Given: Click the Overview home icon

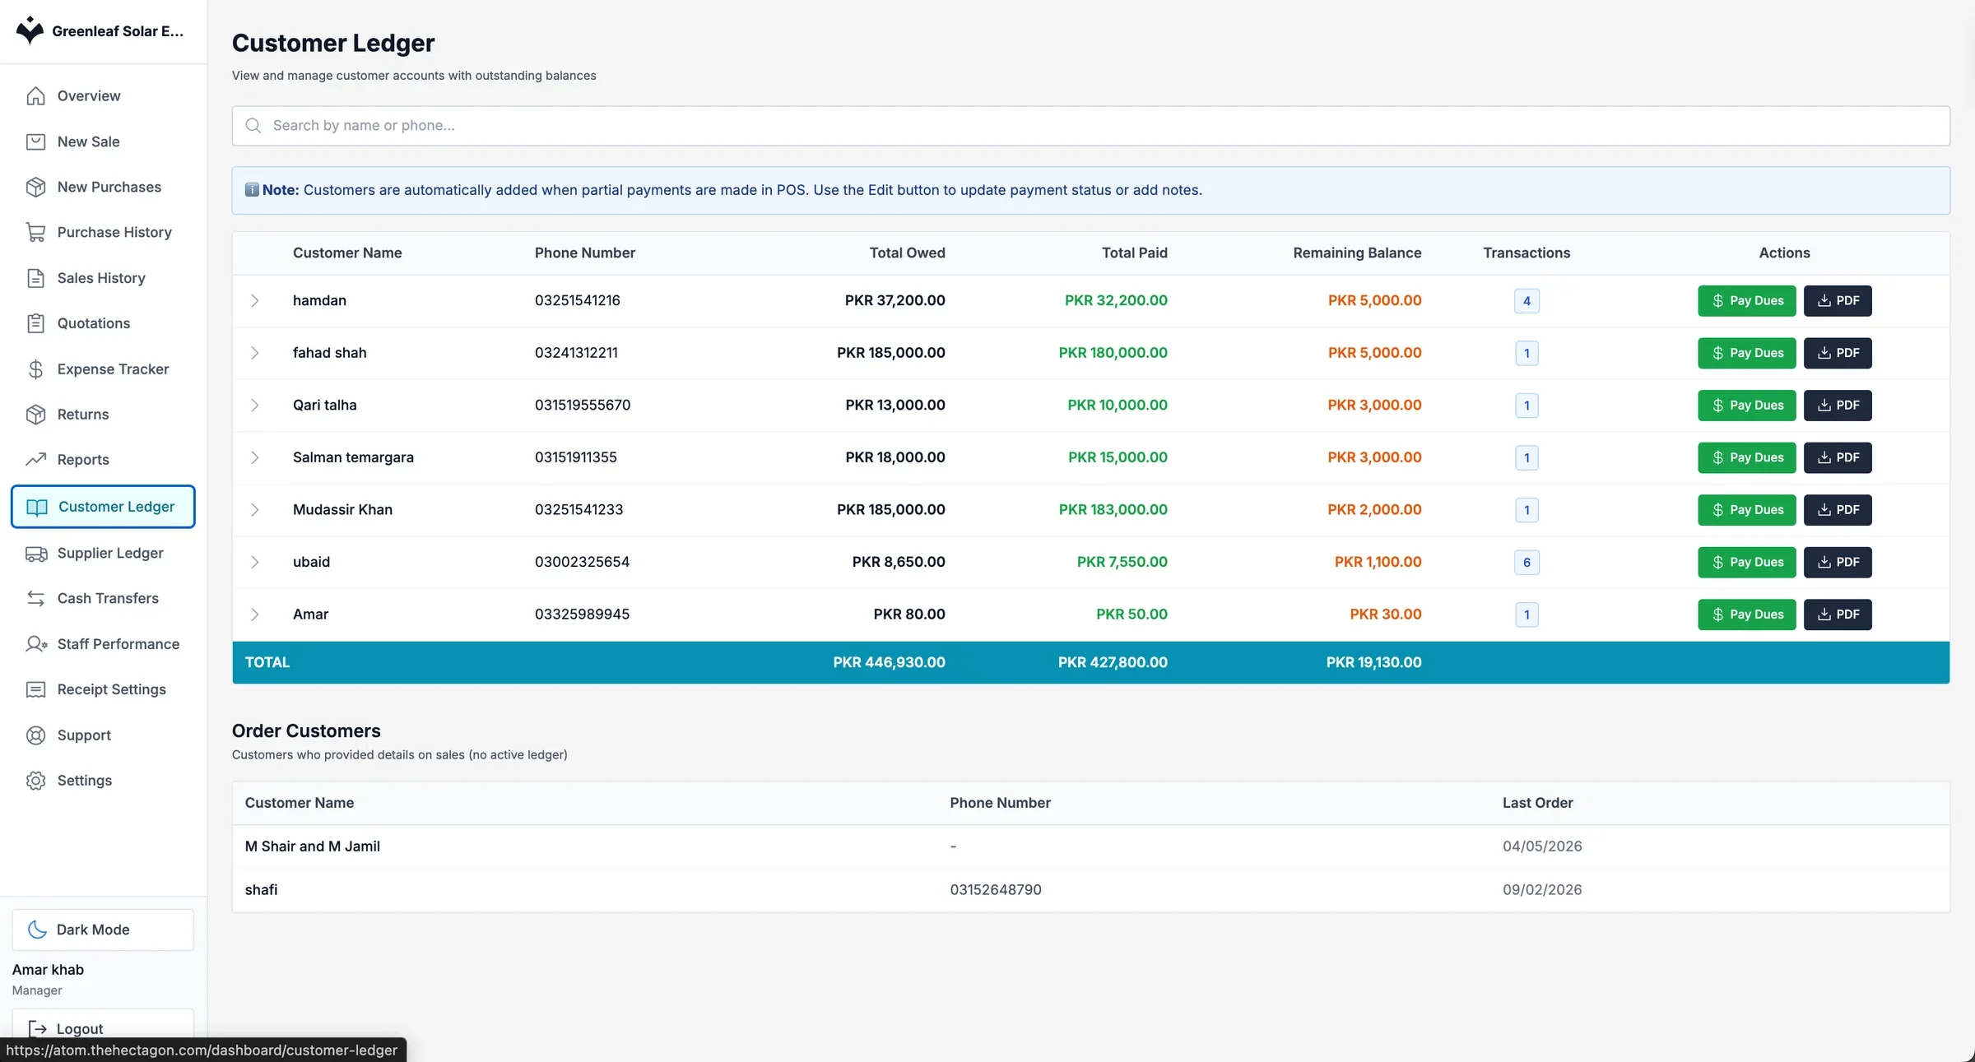Looking at the screenshot, I should pyautogui.click(x=35, y=96).
